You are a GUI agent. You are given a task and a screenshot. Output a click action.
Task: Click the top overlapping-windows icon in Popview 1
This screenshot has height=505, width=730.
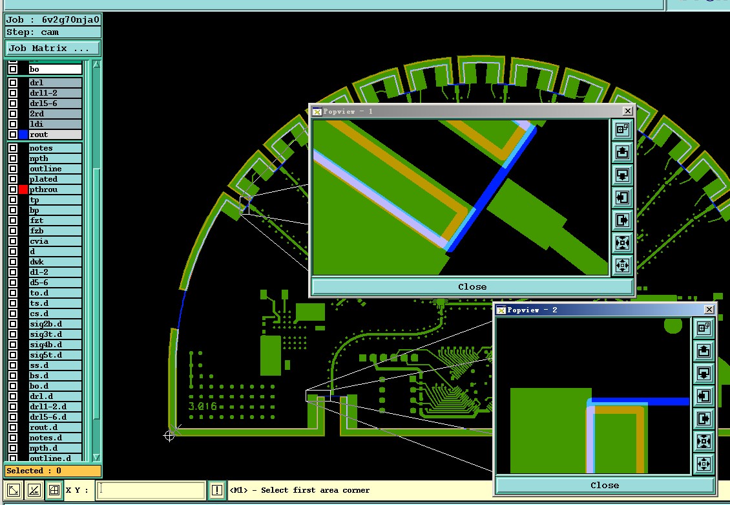(x=623, y=129)
